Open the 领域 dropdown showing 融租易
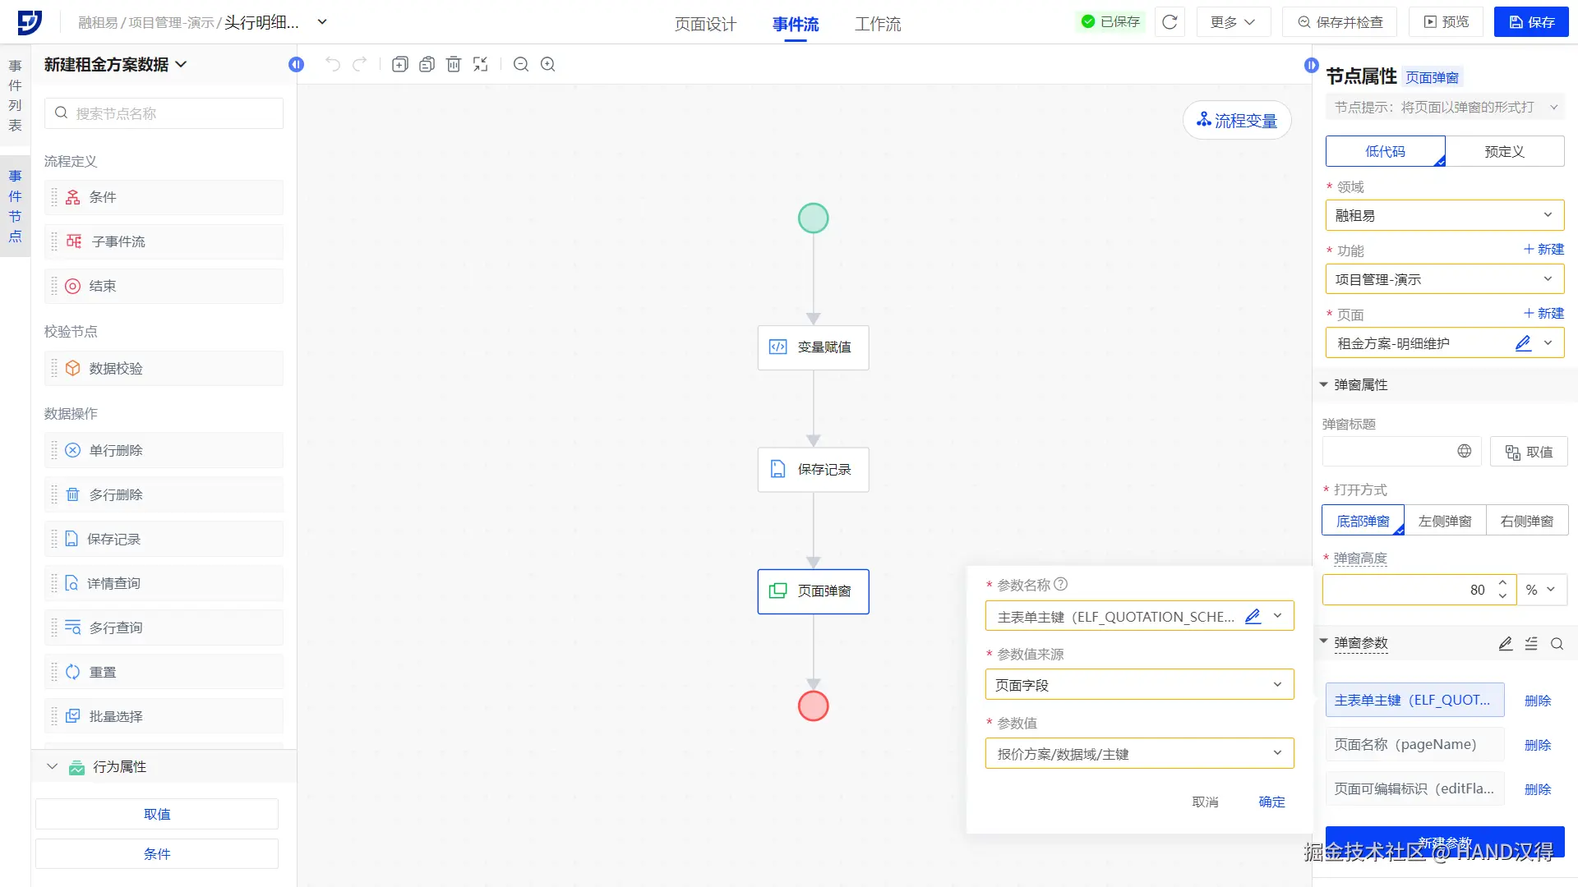 (x=1444, y=215)
